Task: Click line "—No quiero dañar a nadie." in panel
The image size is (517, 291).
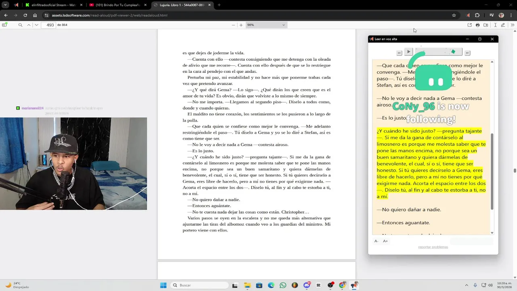Action: (409, 209)
